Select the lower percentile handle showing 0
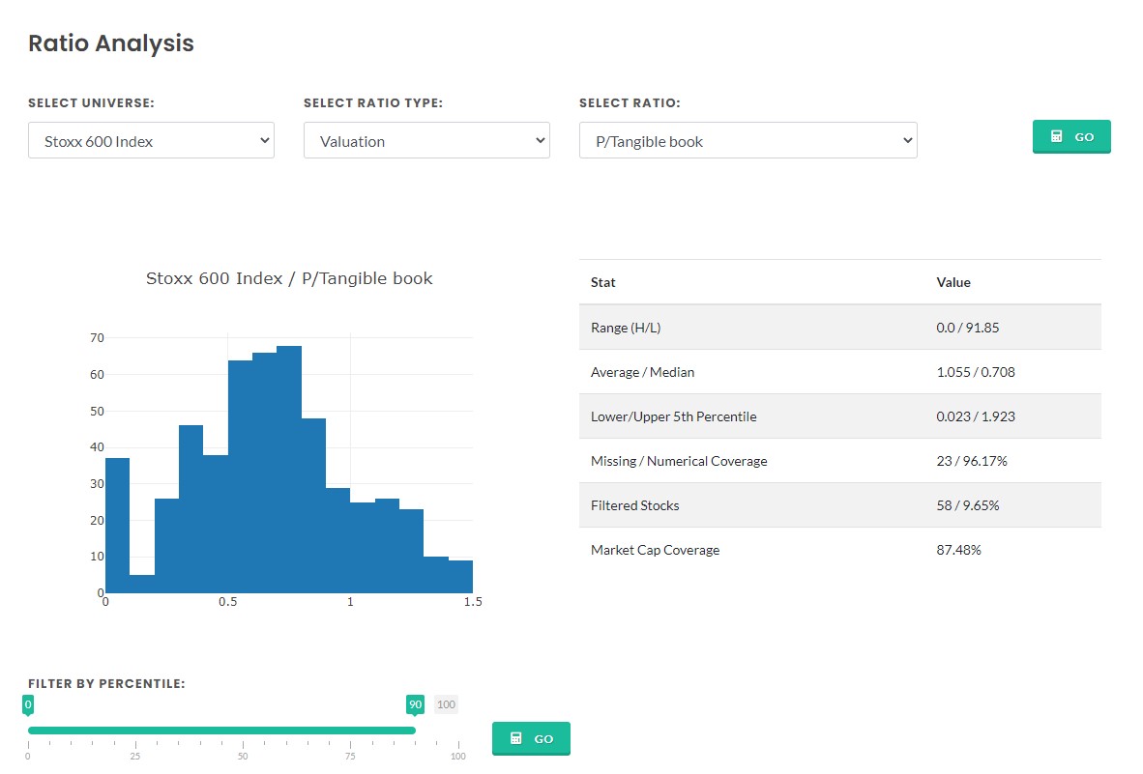Screen dimensions: 1143x774 [x=28, y=705]
